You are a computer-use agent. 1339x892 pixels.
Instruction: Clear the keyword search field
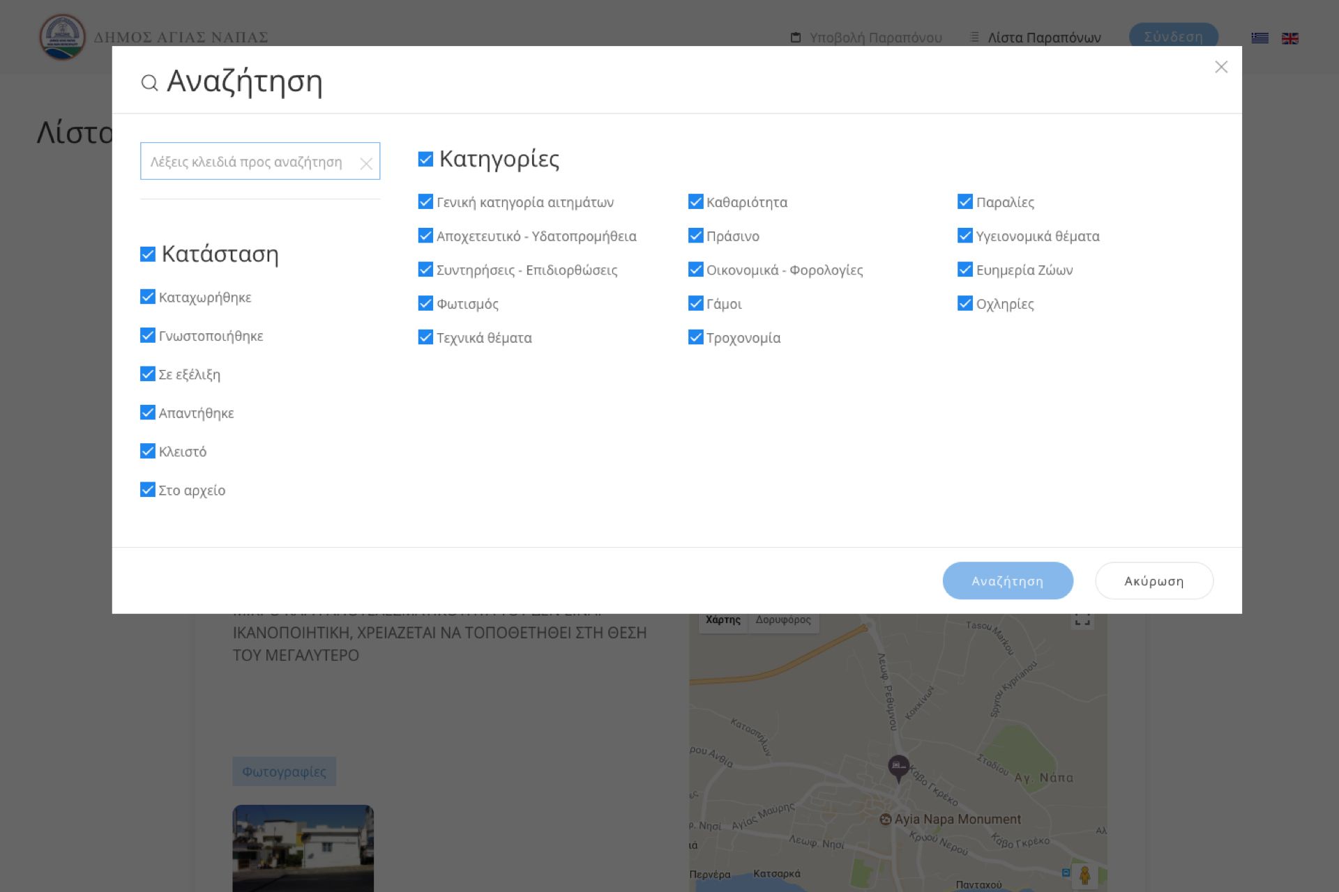click(365, 164)
